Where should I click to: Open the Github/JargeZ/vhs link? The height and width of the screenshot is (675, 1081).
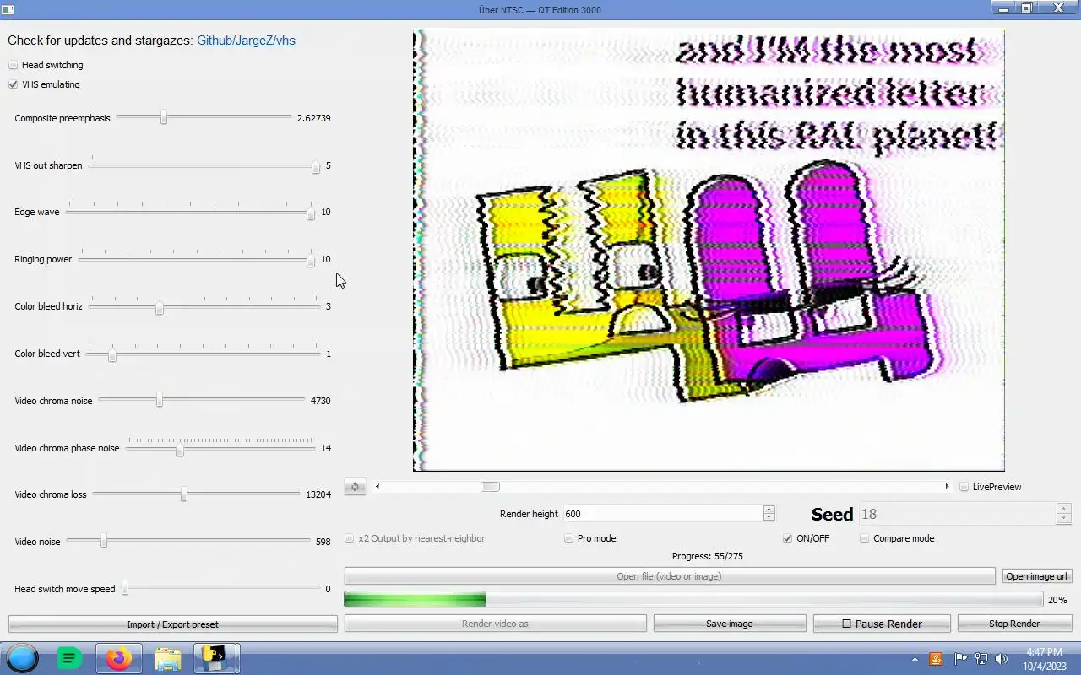coord(246,40)
